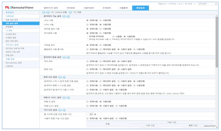Screen dimensions: 221x131
Task: Click PC+Mobile icon beside 기타 보안 설정 header
Action: point(62,110)
